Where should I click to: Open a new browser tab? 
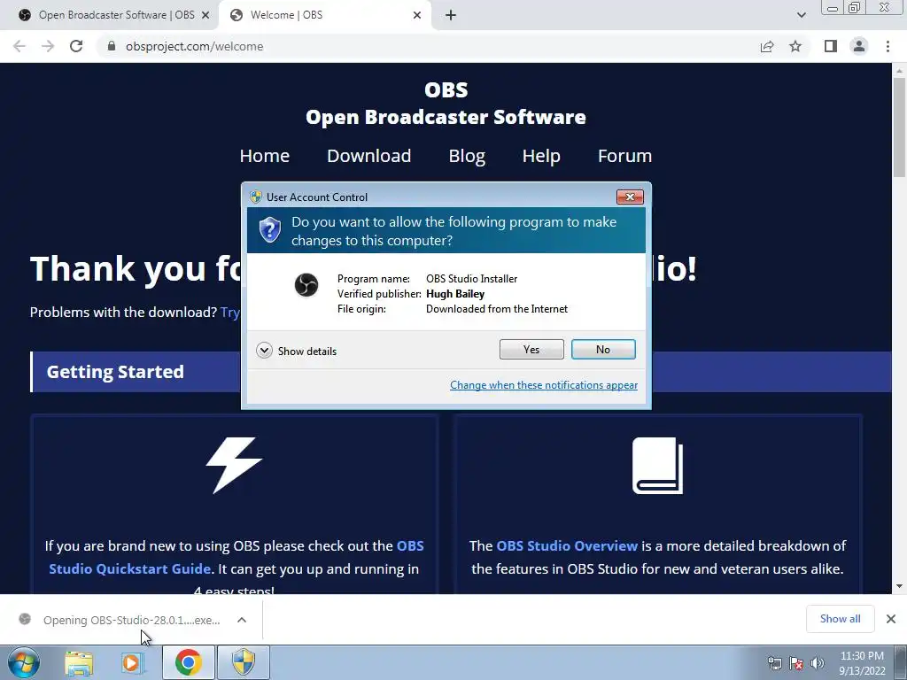[451, 15]
